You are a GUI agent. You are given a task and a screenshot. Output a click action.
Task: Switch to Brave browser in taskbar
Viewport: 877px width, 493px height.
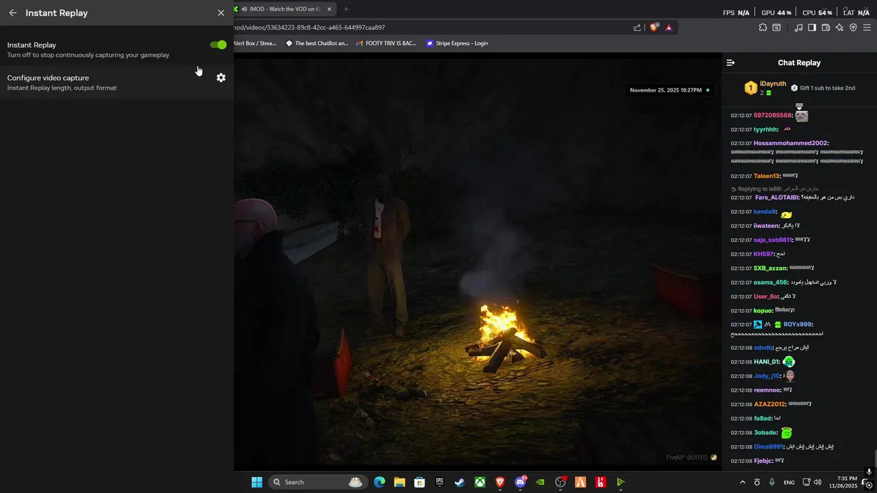(x=500, y=482)
